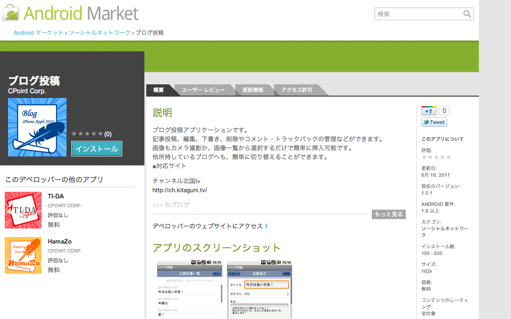Viewport: 511px width, 319px height.
Task: Switch to the ユーザー レビュー tab
Action: (x=203, y=90)
